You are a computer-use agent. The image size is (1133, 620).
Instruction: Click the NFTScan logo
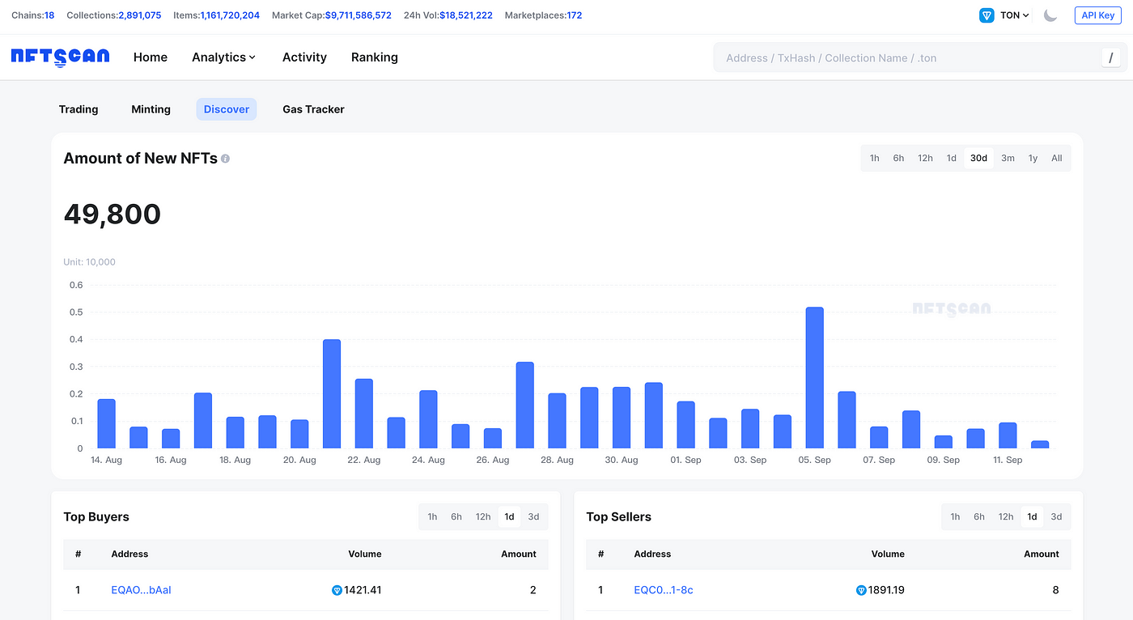click(x=60, y=57)
